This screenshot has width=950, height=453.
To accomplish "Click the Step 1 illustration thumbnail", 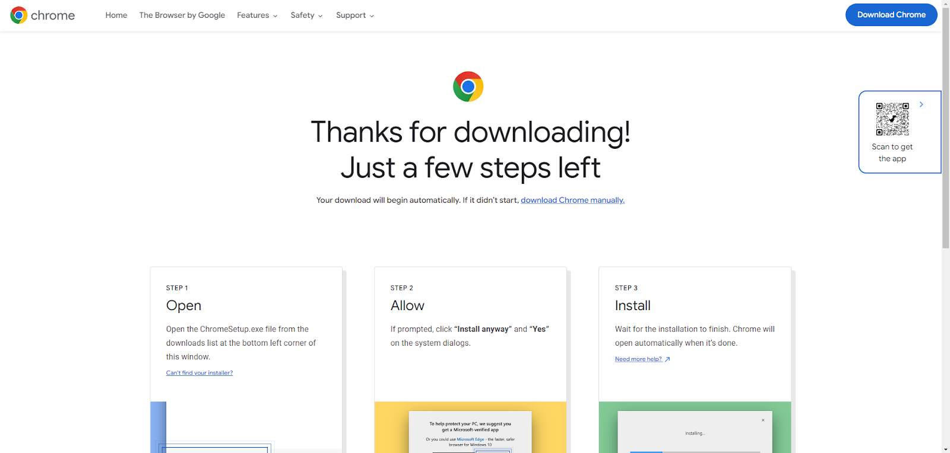I will point(246,428).
